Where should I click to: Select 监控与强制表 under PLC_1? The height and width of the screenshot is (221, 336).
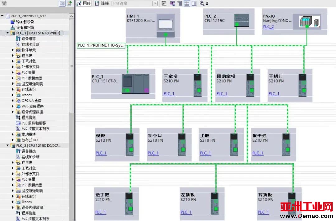coord(32,84)
